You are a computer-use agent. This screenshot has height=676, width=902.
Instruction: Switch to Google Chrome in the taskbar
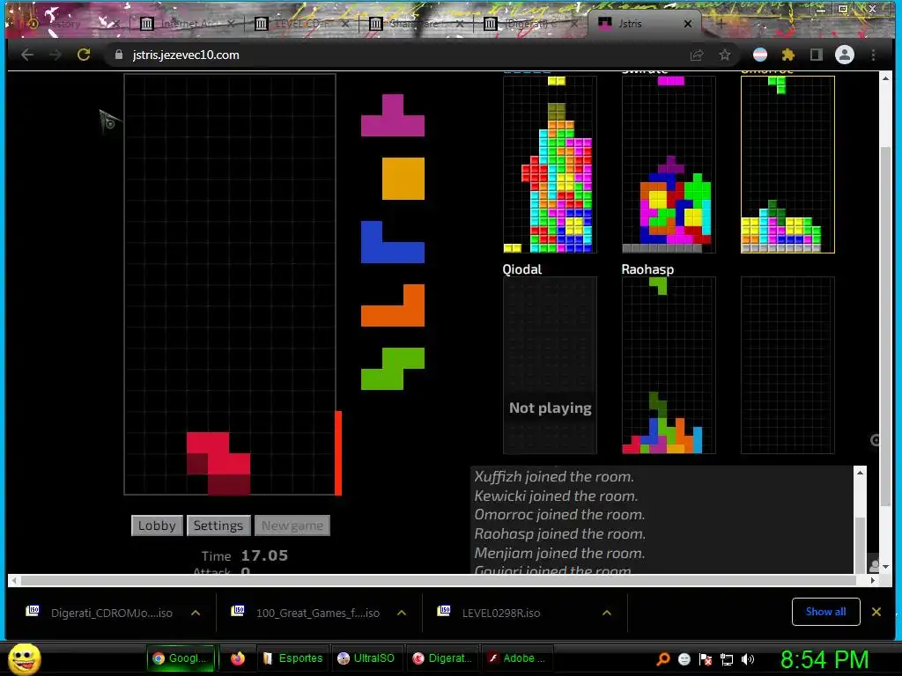(x=181, y=658)
